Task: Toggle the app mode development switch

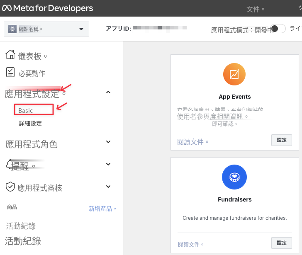Action: click(278, 29)
